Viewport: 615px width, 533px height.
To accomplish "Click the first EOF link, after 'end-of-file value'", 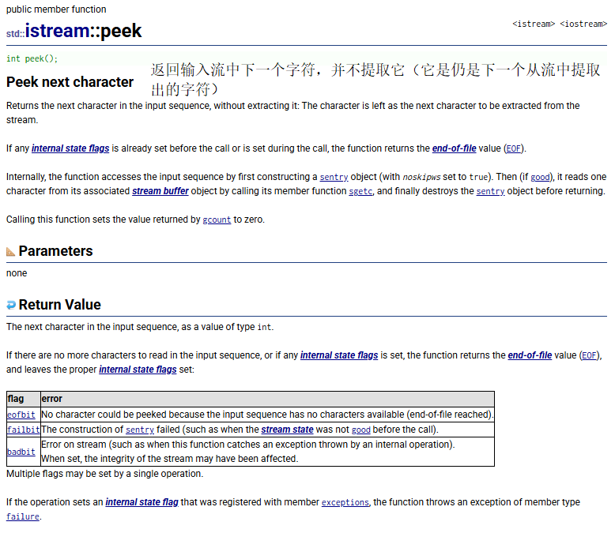I will click(513, 149).
